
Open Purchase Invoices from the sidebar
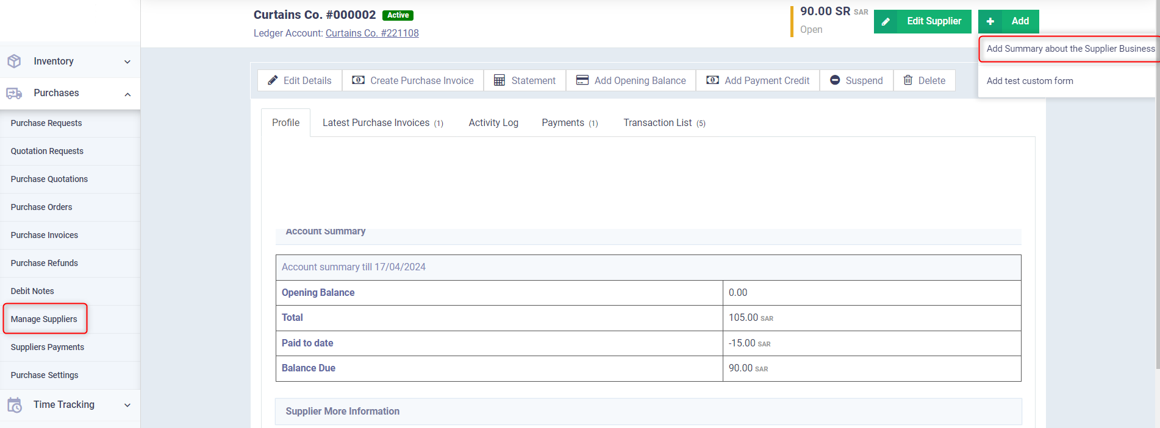pyautogui.click(x=45, y=235)
